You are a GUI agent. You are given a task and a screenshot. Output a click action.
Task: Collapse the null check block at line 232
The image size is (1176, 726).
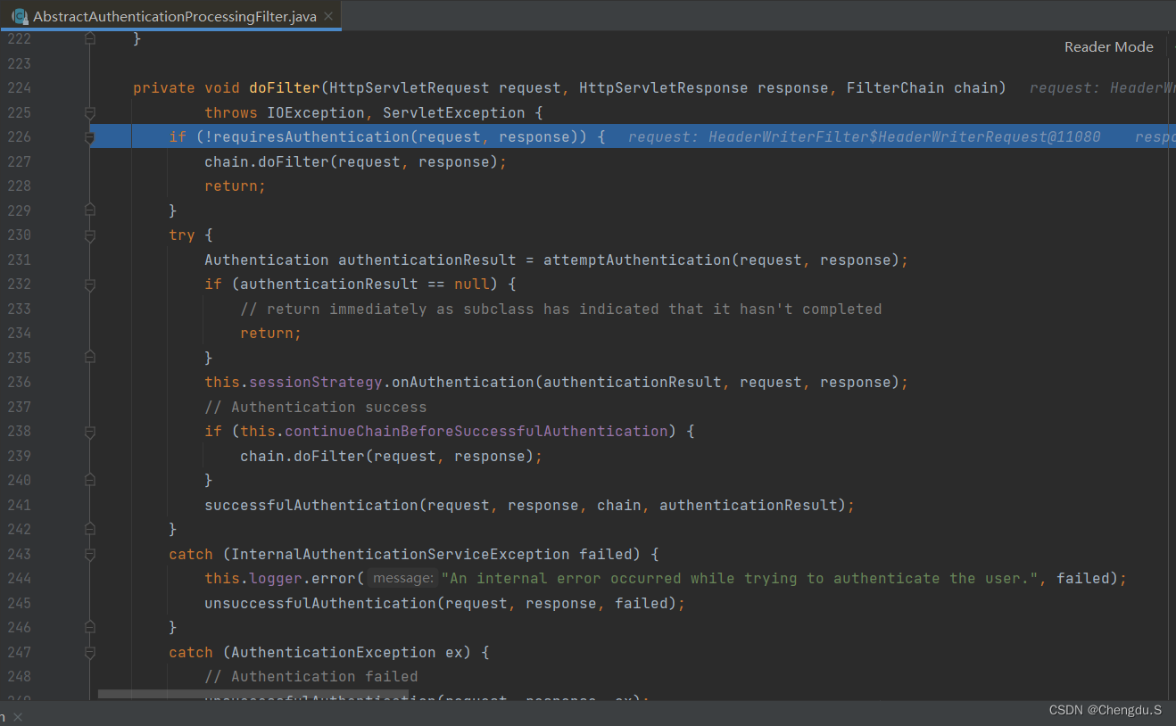click(89, 285)
